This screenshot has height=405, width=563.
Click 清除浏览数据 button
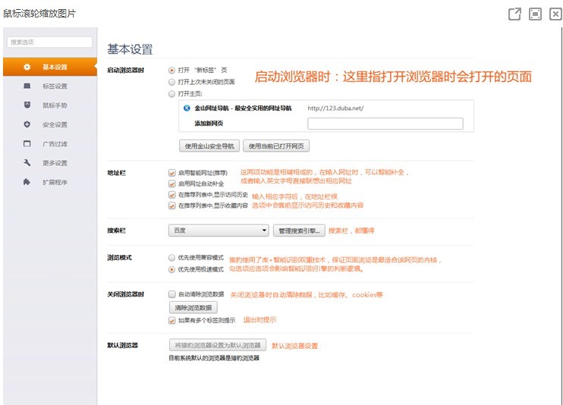pyautogui.click(x=193, y=307)
